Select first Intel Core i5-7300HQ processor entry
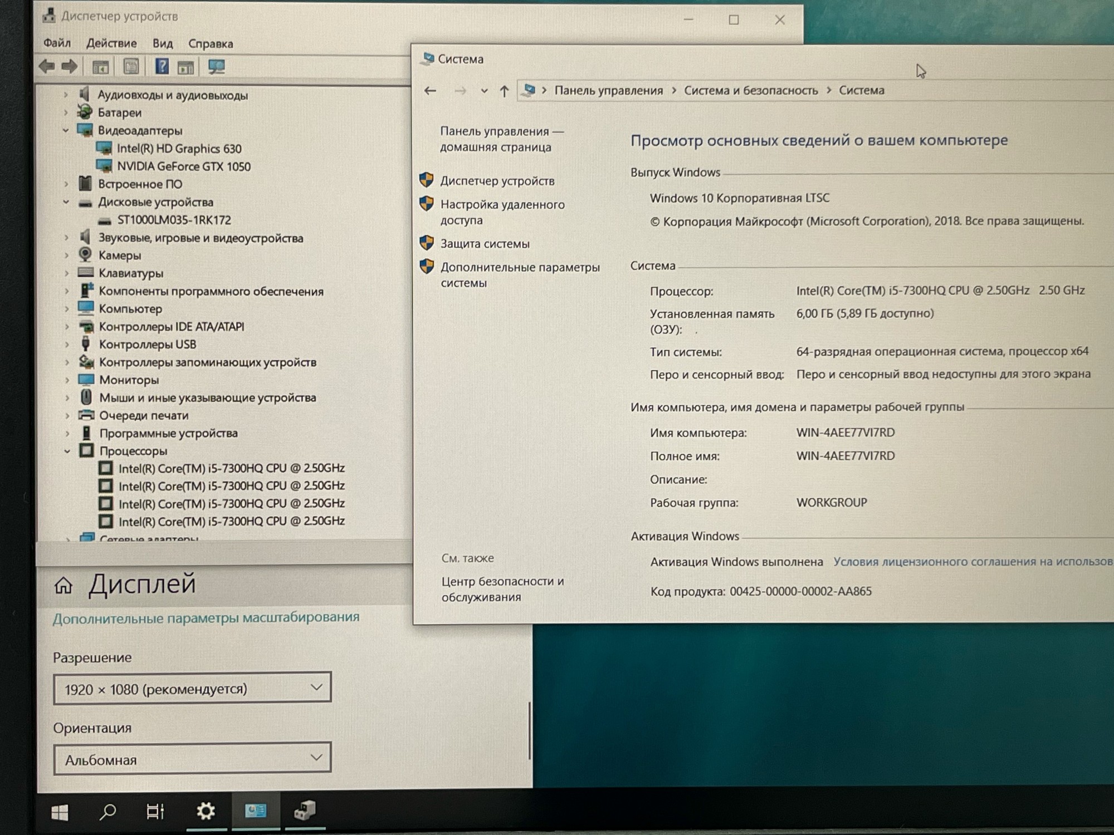The image size is (1114, 835). point(232,468)
